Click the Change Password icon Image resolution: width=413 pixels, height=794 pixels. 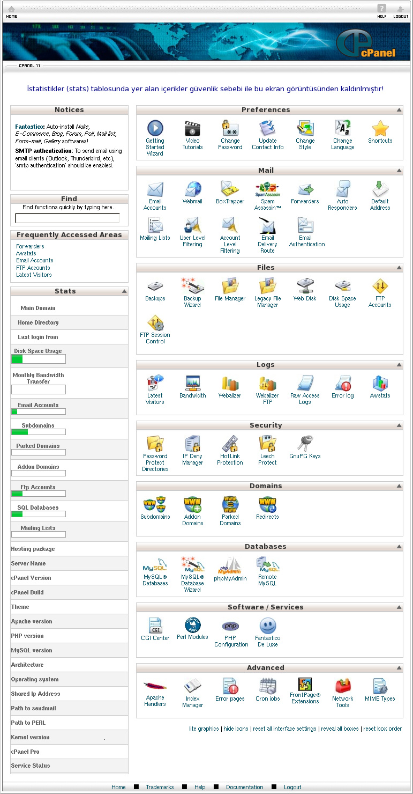pos(230,129)
